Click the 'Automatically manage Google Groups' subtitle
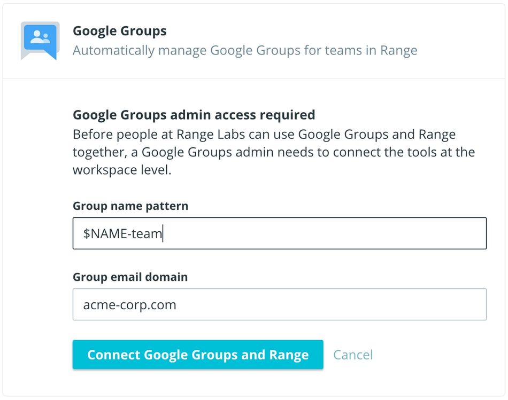Image resolution: width=508 pixels, height=400 pixels. point(244,51)
